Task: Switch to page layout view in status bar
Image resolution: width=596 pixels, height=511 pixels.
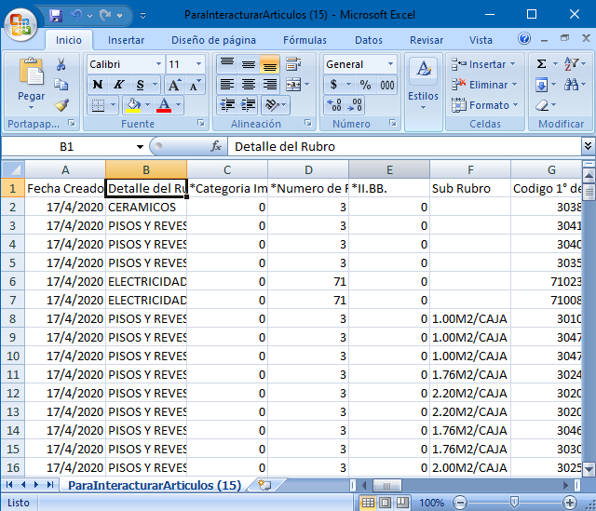Action: click(385, 503)
